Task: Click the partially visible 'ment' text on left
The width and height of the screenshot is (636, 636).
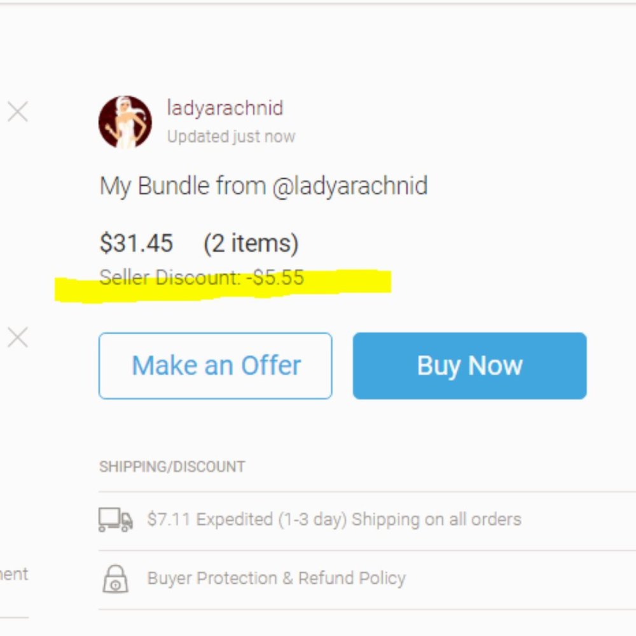Action: click(x=14, y=574)
